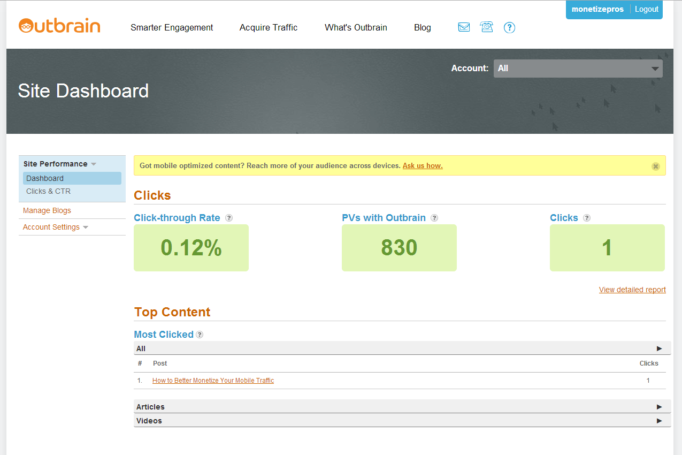Open the help question mark icon in header
682x455 pixels.
509,27
